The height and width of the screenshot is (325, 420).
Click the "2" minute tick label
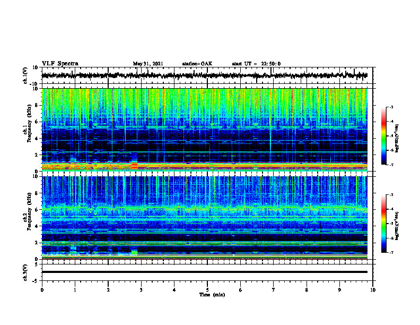tap(108, 290)
